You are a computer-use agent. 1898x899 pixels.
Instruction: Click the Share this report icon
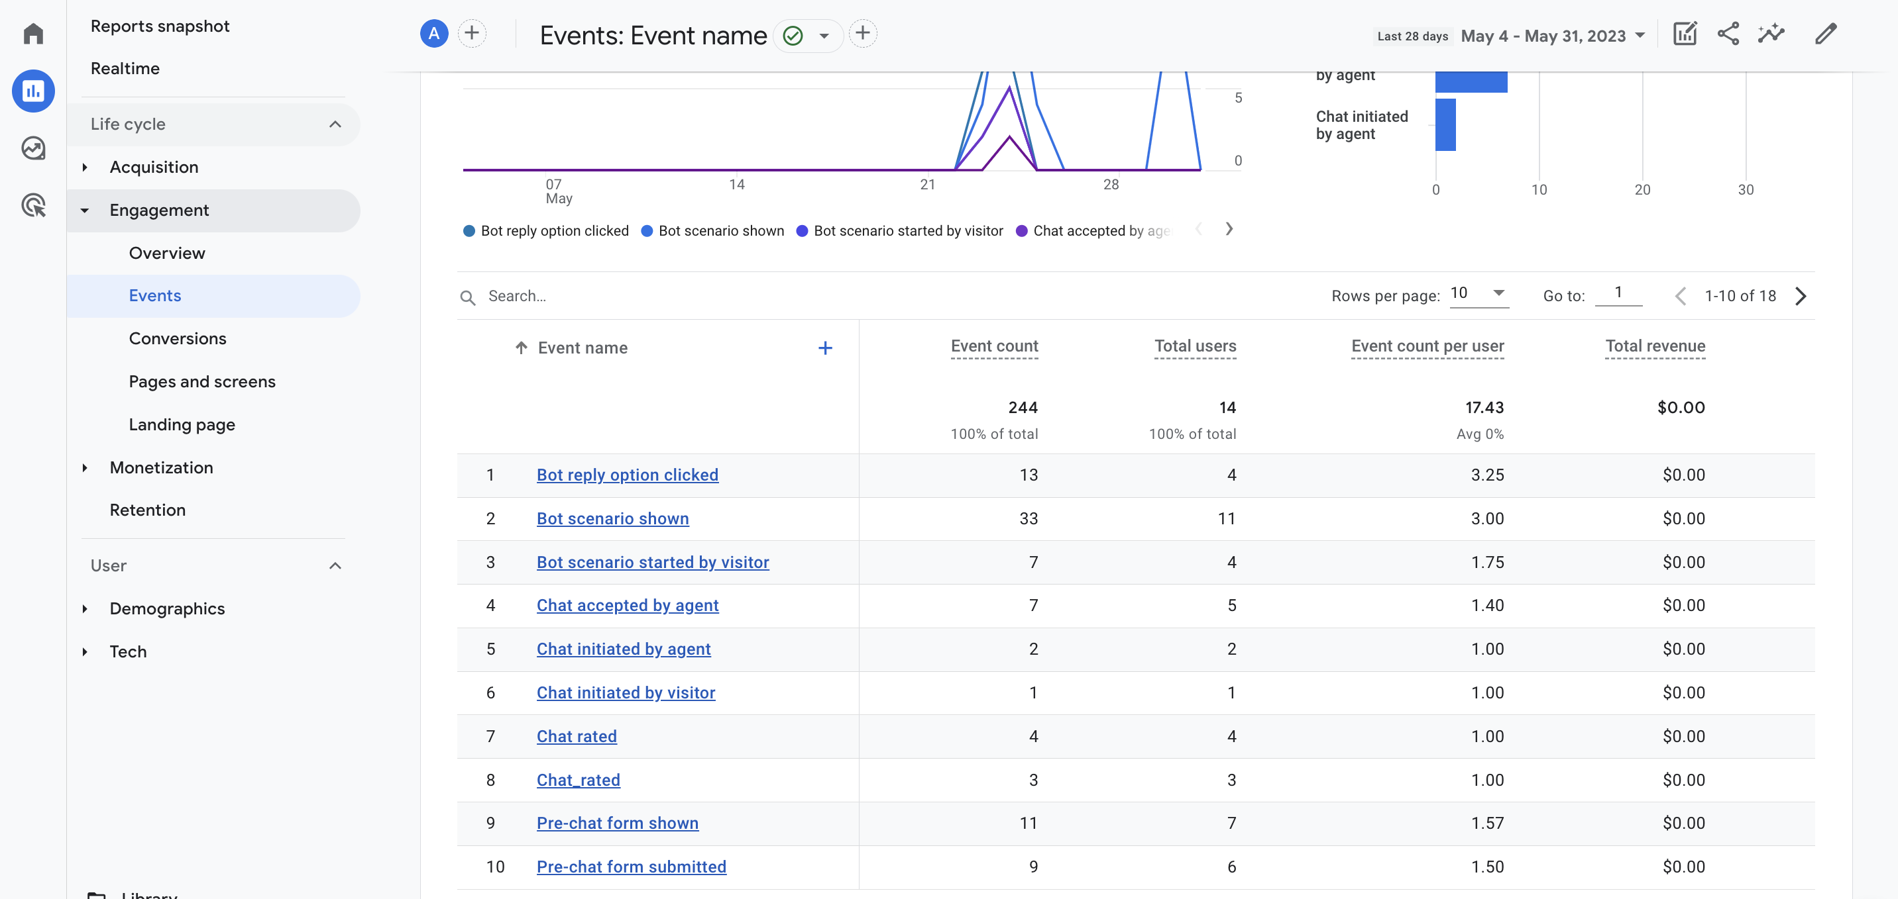(x=1728, y=34)
